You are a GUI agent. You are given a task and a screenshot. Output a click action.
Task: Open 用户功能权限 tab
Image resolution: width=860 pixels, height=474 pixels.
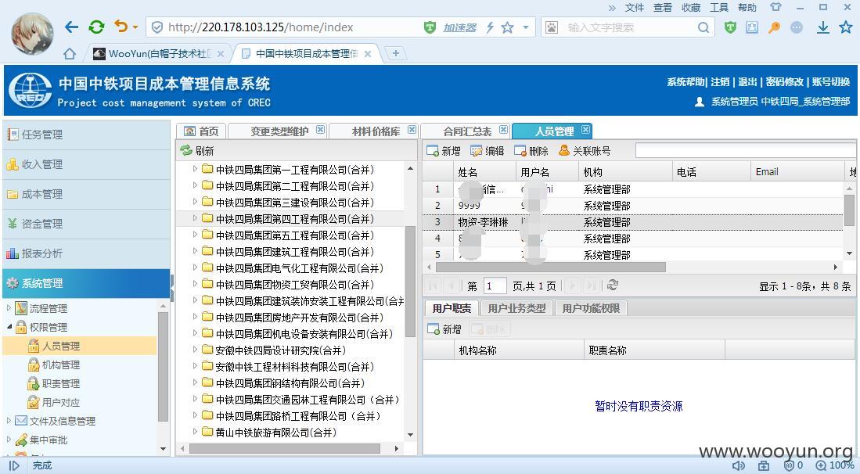click(591, 308)
